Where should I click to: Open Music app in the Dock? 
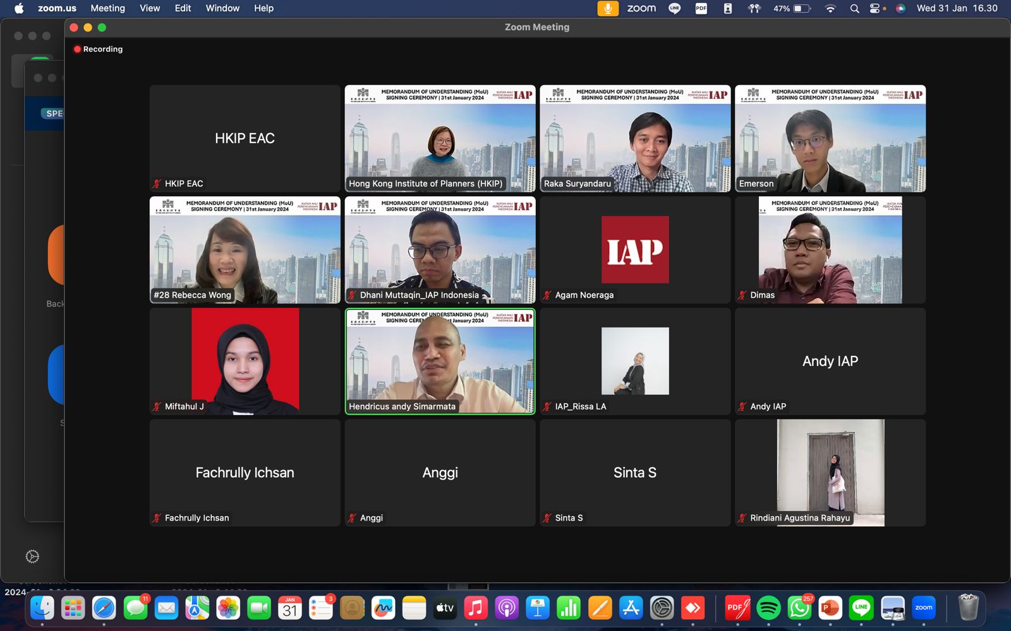coord(476,608)
